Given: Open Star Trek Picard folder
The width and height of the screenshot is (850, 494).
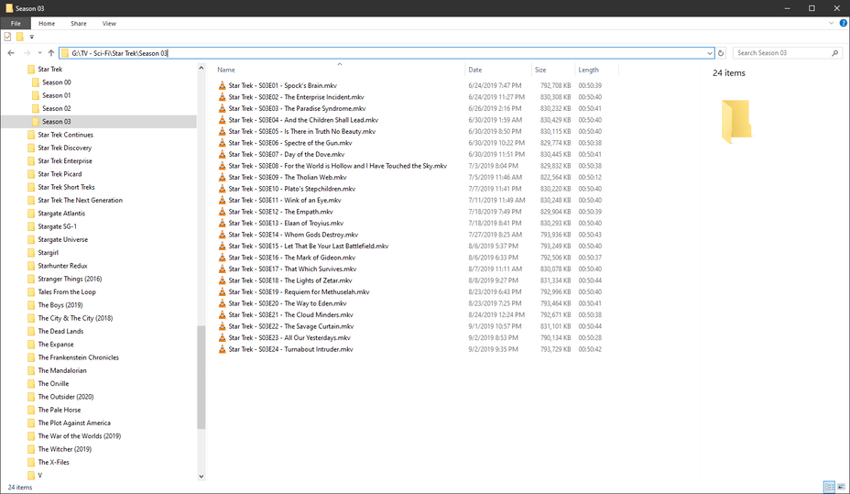Looking at the screenshot, I should pos(60,174).
